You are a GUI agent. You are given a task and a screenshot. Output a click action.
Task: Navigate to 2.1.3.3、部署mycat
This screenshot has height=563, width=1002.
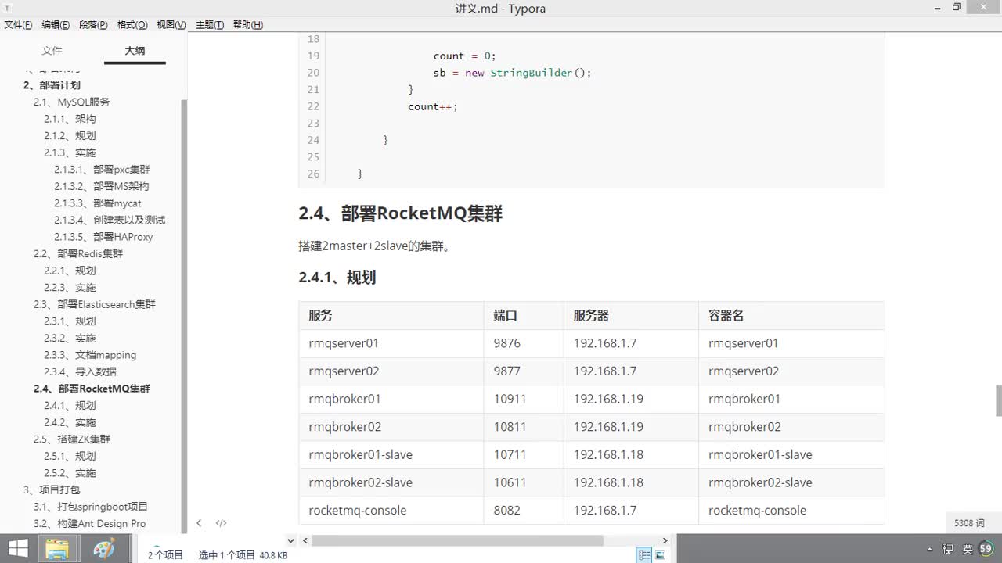click(98, 203)
